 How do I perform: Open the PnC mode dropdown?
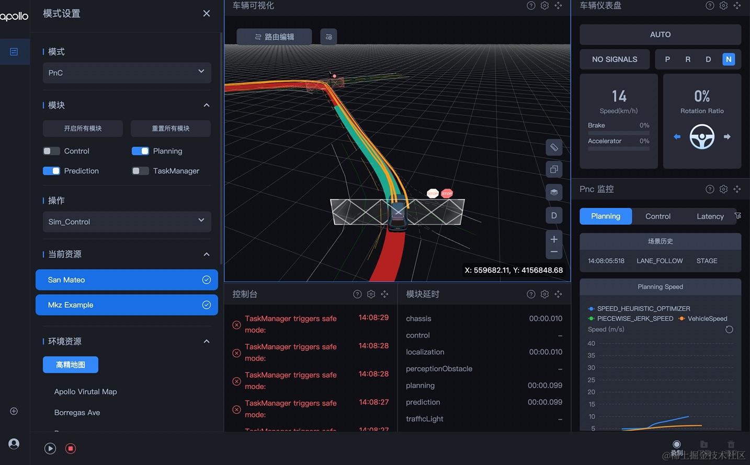(127, 73)
